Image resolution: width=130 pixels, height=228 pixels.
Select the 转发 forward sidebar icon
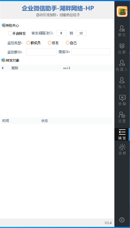click(x=122, y=134)
